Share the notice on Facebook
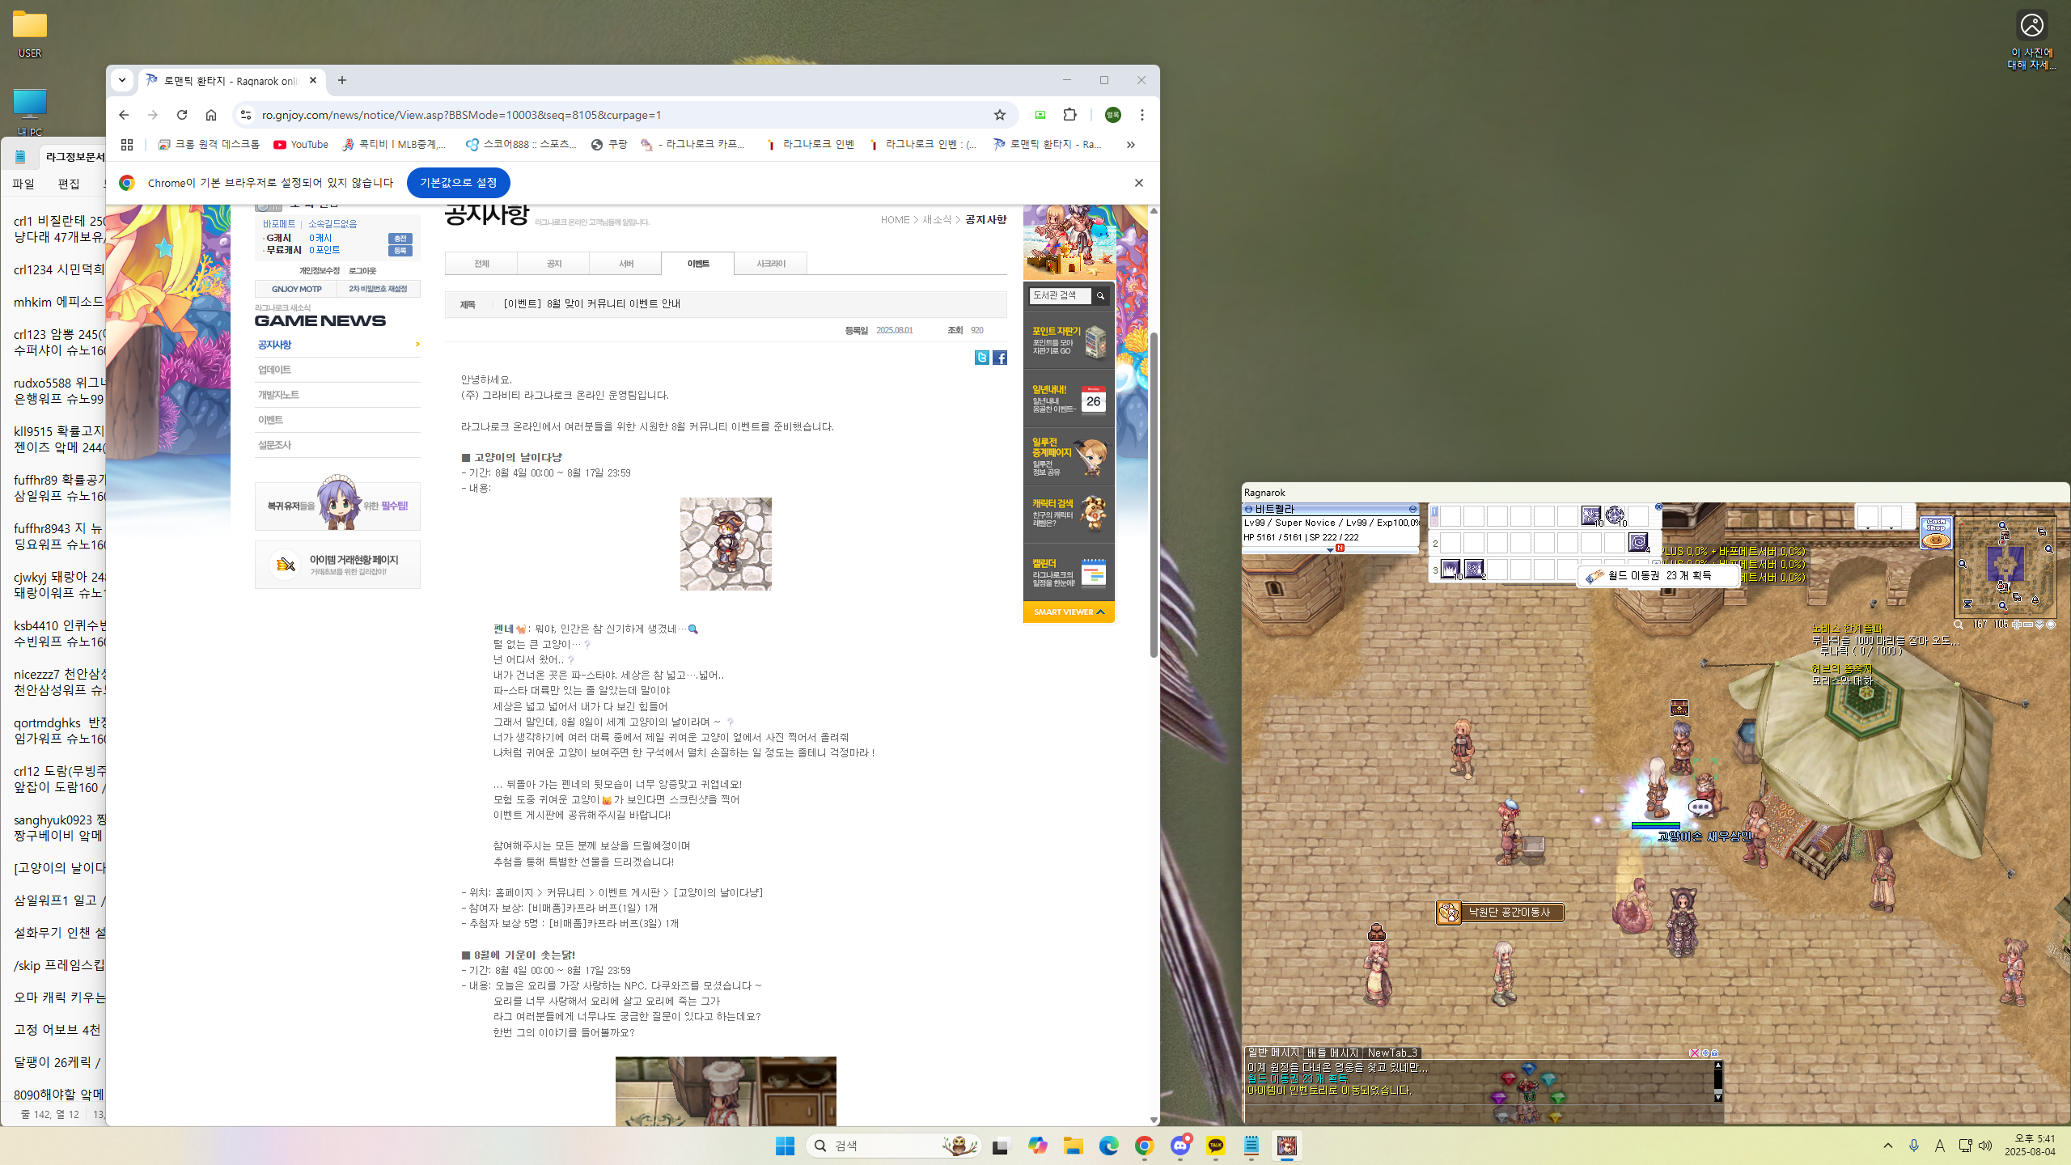Image resolution: width=2071 pixels, height=1165 pixels. (1000, 358)
